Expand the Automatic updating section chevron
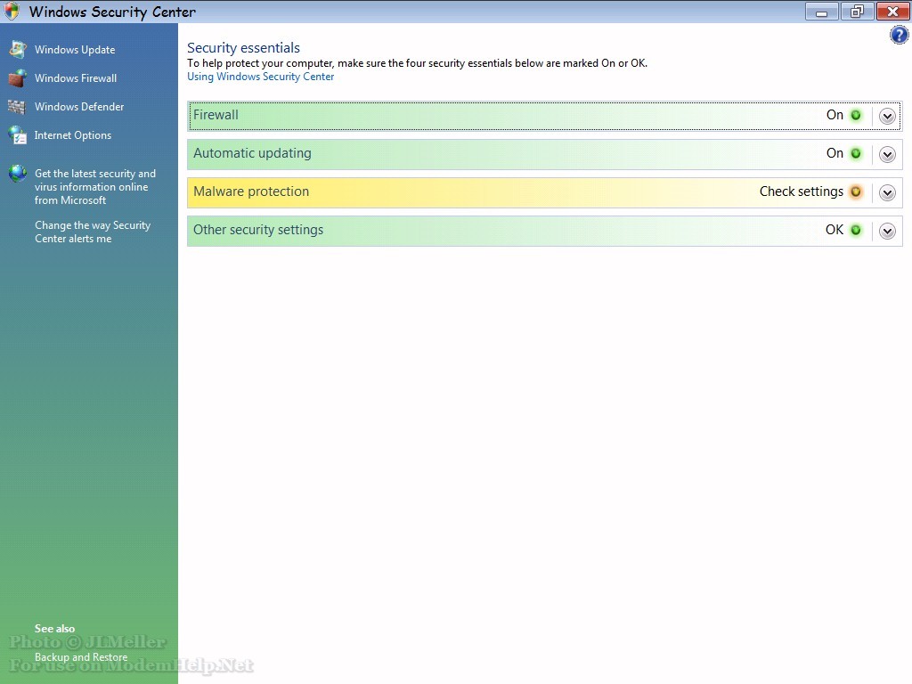 (x=887, y=155)
